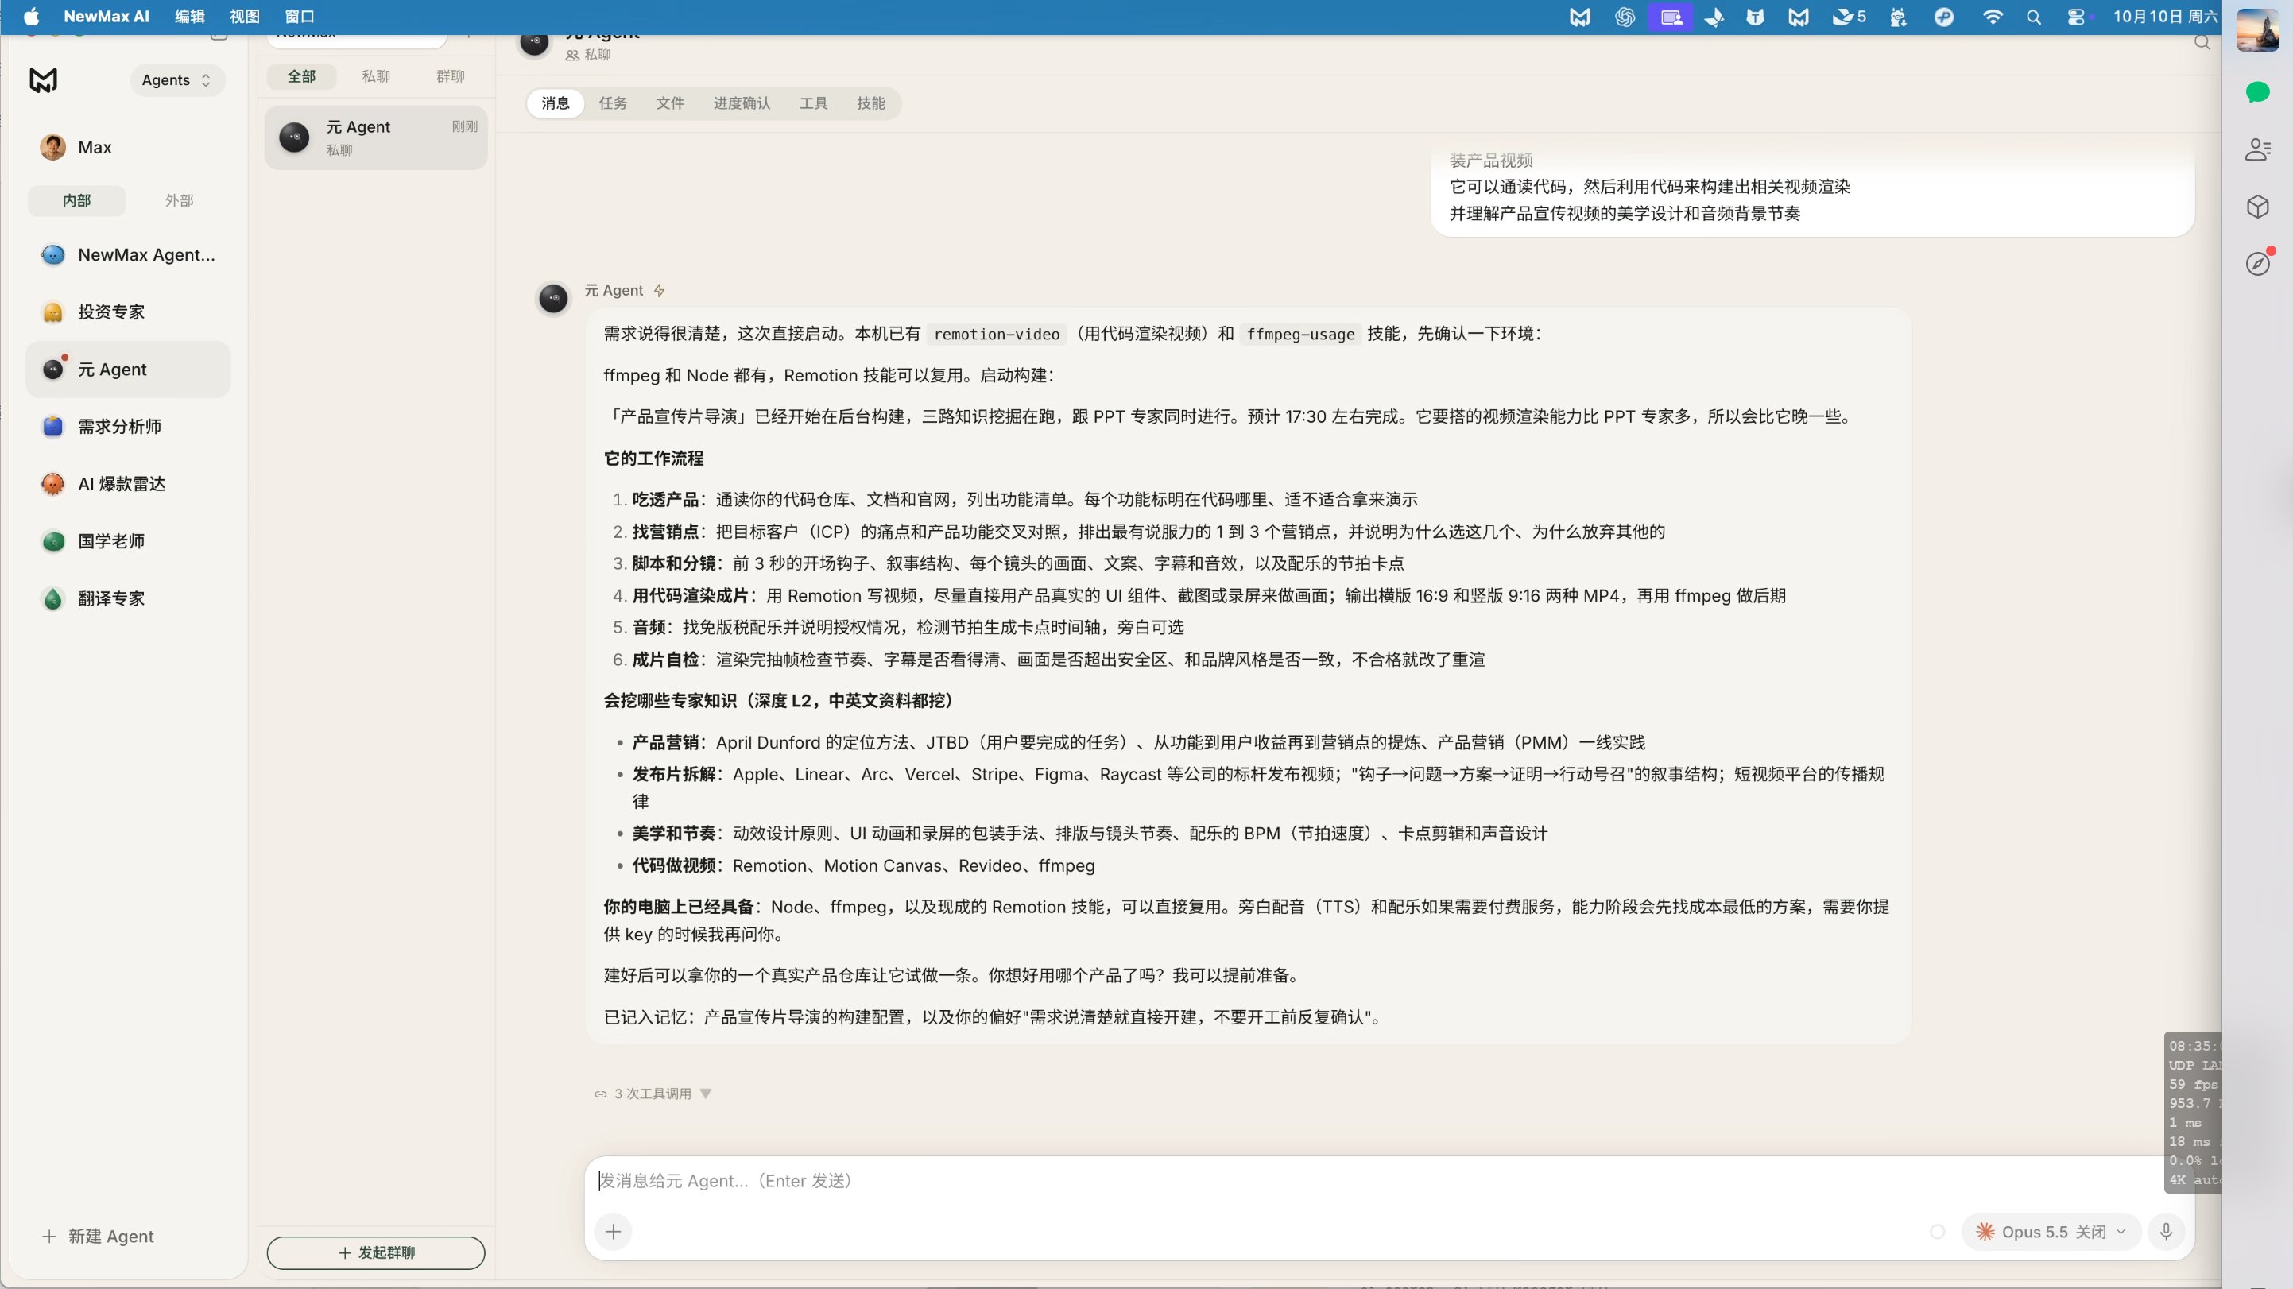The image size is (2293, 1289).
Task: Click the lightning icon beside 元 Agent name
Action: [x=660, y=290]
